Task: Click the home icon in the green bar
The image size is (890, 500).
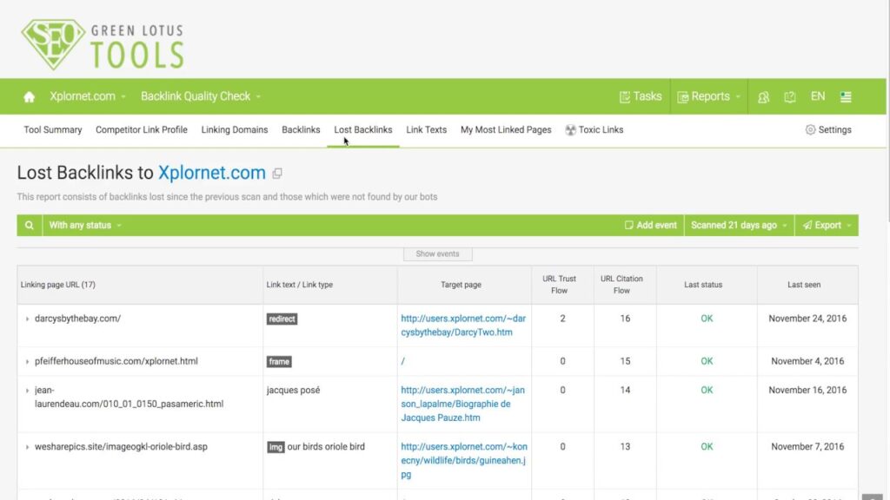Action: (x=29, y=97)
